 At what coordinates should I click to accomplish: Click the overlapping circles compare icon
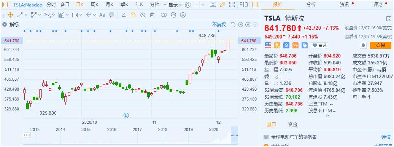point(164,15)
